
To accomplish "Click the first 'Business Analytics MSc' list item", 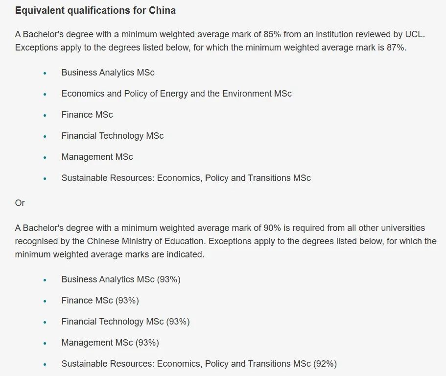I will (x=108, y=73).
